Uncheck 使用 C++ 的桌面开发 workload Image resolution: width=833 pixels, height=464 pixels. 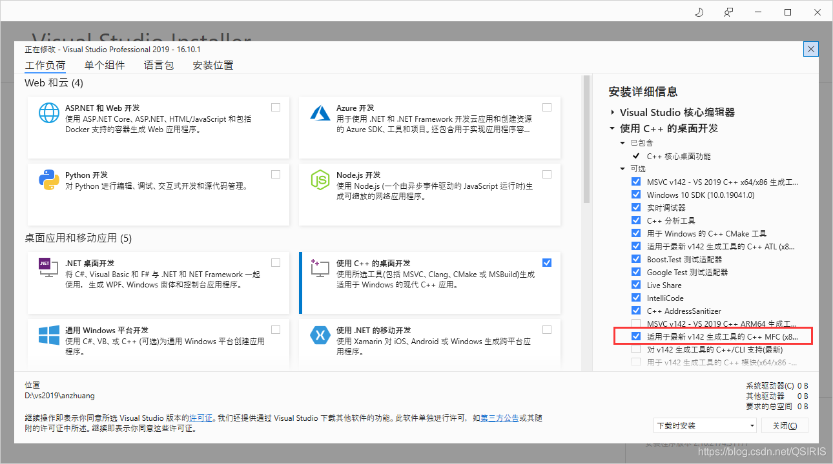(547, 262)
